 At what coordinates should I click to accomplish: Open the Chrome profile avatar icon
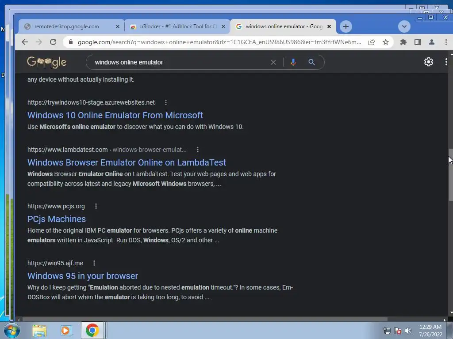432,42
